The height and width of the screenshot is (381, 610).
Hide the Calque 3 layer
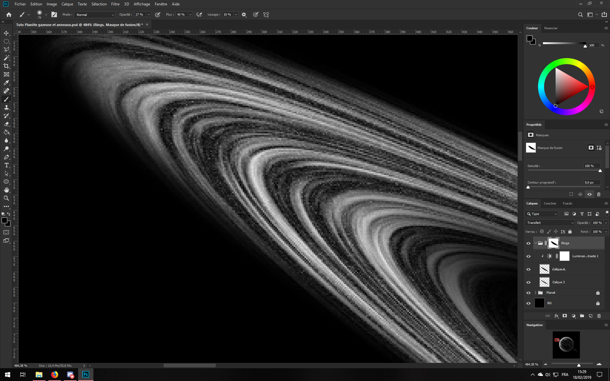tap(528, 282)
